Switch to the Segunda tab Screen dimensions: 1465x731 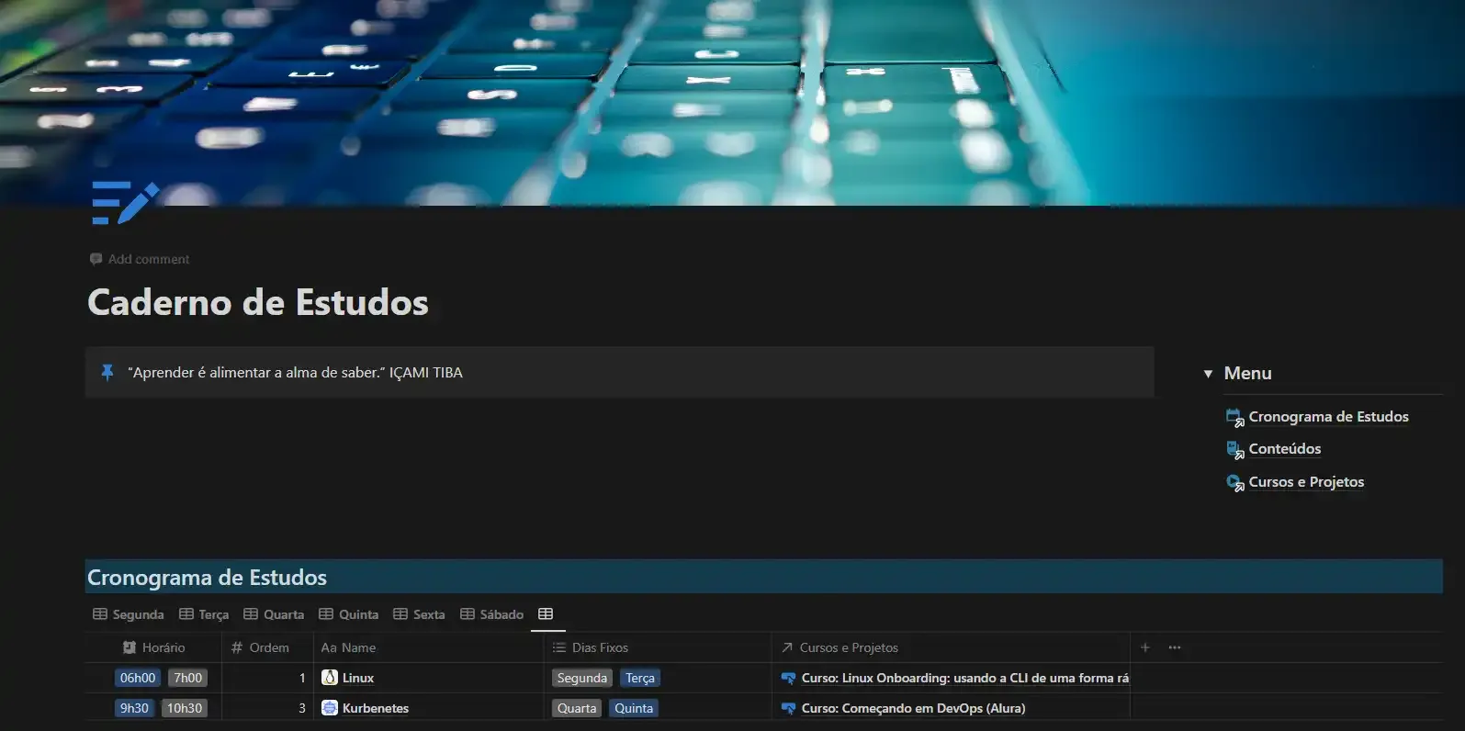pyautogui.click(x=129, y=614)
